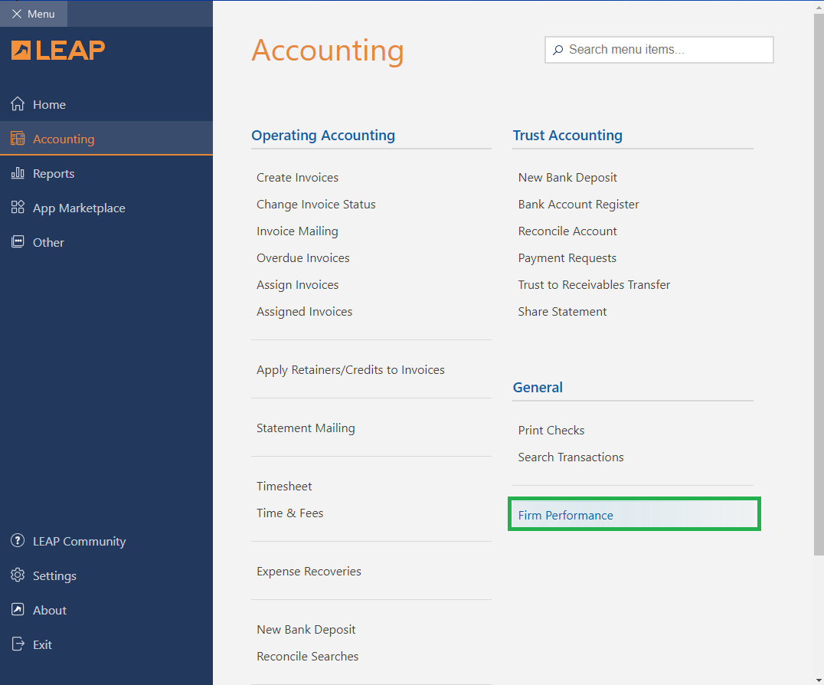Click the LEAP logo icon
Screen dimensions: 824x685
[x=21, y=51]
